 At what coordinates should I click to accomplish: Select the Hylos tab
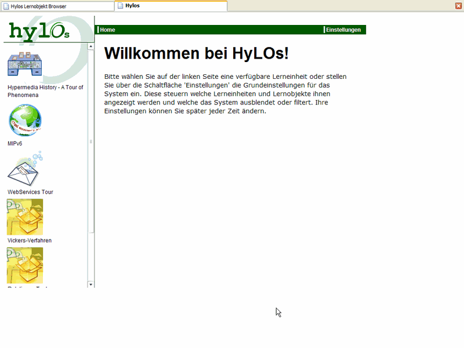[171, 6]
